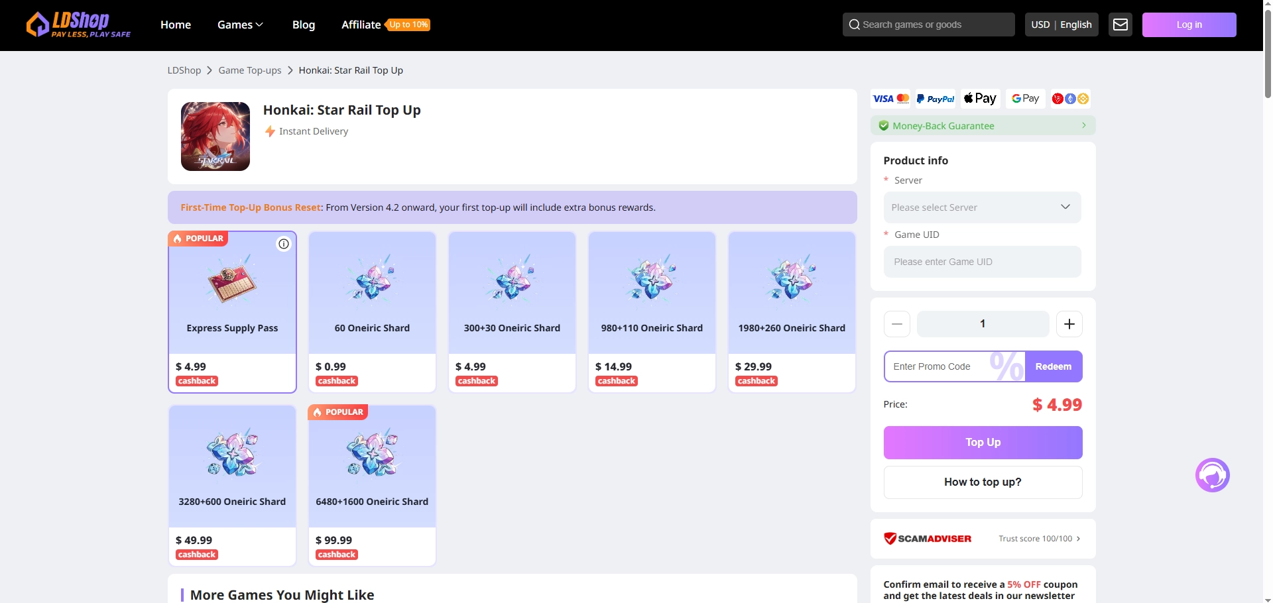Viewport: 1273px width, 603px height.
Task: Click the 1980+260 Oneiric Shard crystal image
Action: point(792,280)
